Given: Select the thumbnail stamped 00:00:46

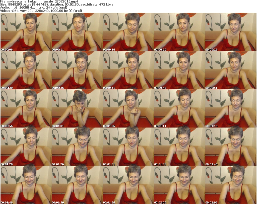Looking at the screenshot, I should click(179, 70).
